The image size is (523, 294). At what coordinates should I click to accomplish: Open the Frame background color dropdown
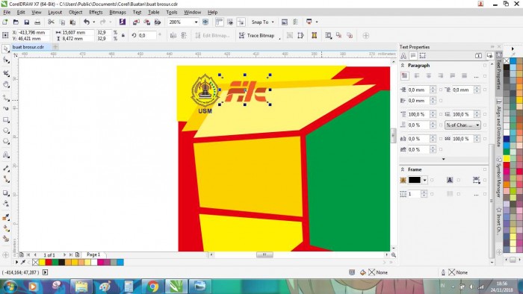pos(424,180)
